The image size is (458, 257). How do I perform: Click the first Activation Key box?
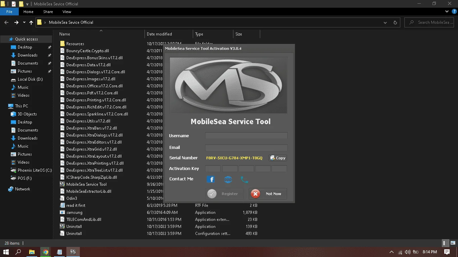213,169
